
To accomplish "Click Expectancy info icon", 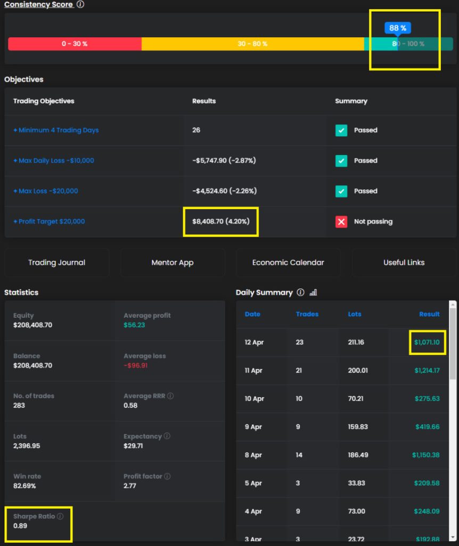I will 167,436.
